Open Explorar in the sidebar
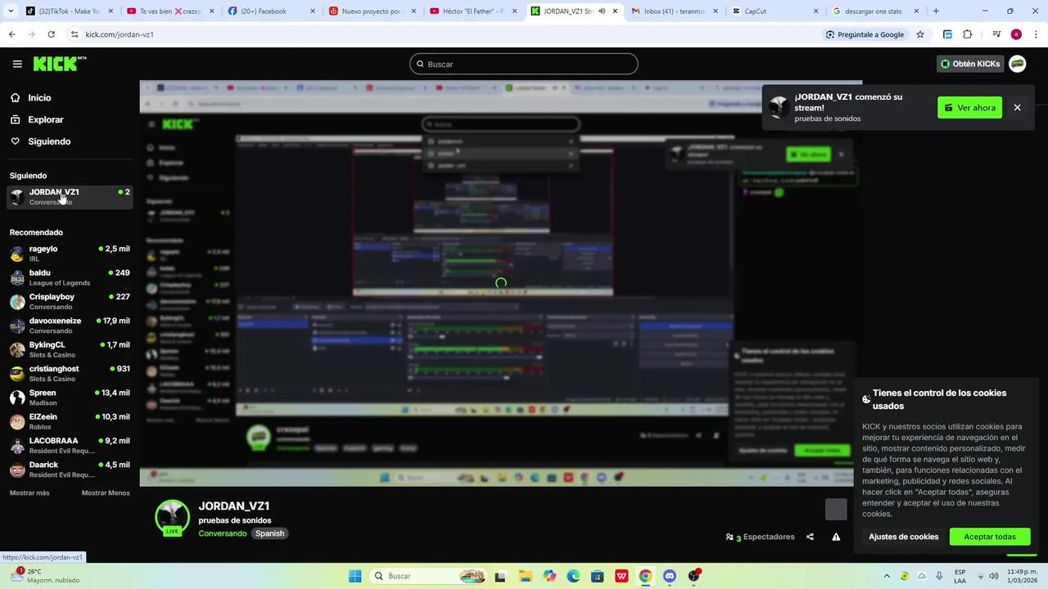This screenshot has width=1048, height=589. click(45, 119)
